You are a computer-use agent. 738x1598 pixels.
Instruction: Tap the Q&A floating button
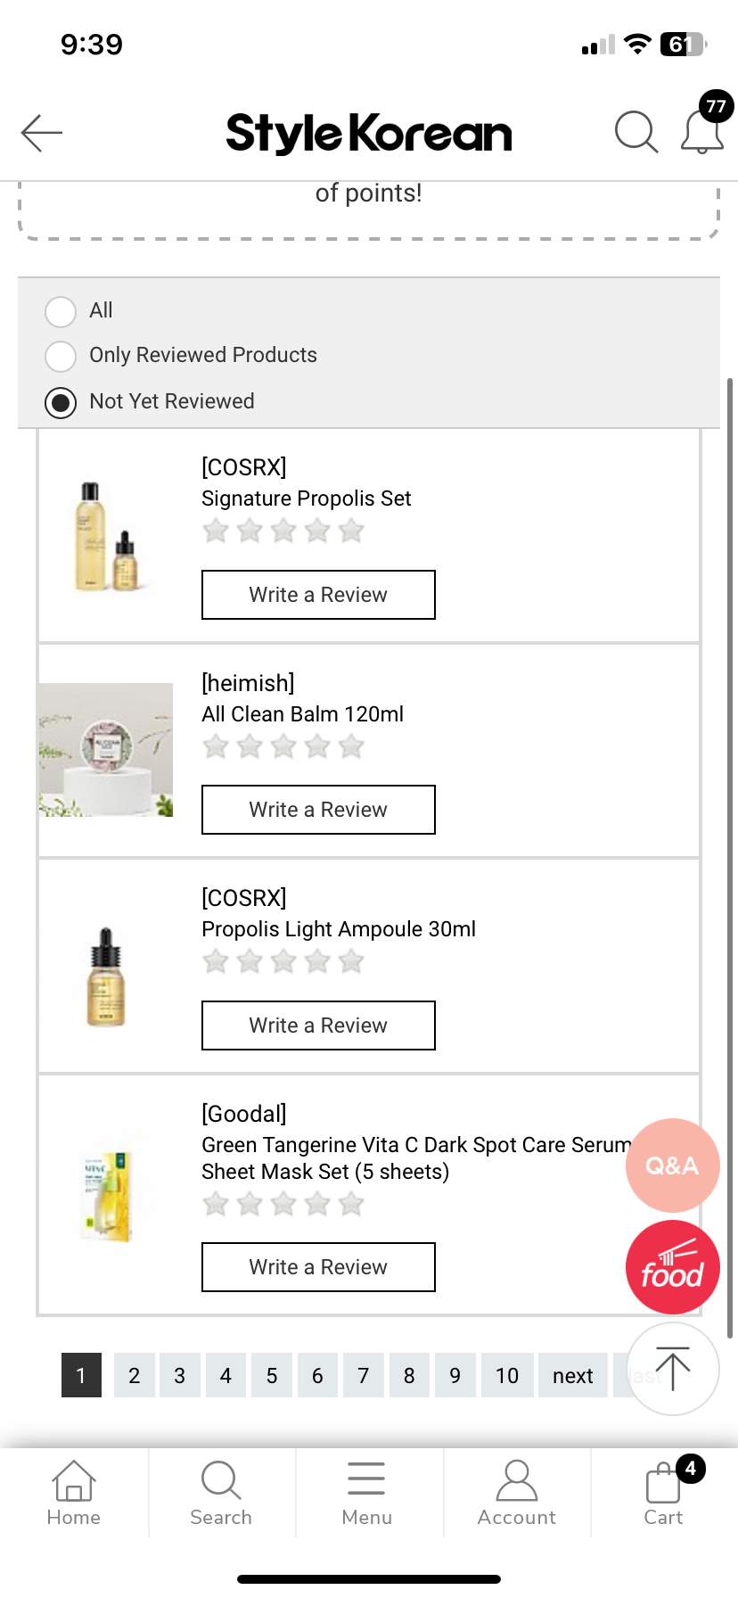click(672, 1166)
